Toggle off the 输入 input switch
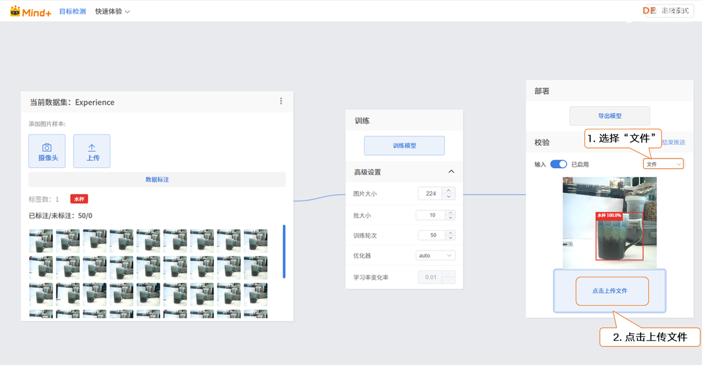 click(558, 163)
